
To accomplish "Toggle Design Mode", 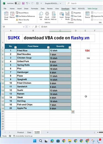I will [x=67, y=16].
